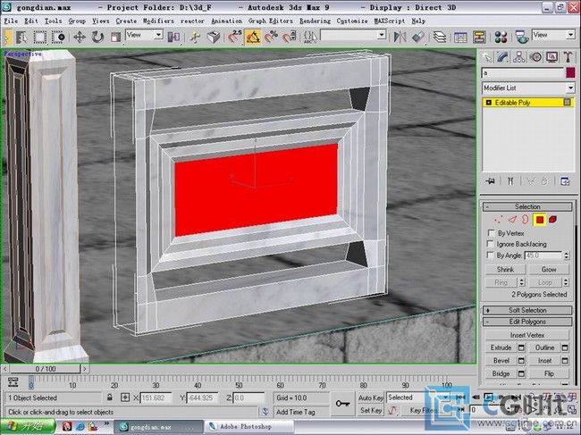Image resolution: width=581 pixels, height=435 pixels.
Task: Open the Customize menu
Action: (352, 21)
